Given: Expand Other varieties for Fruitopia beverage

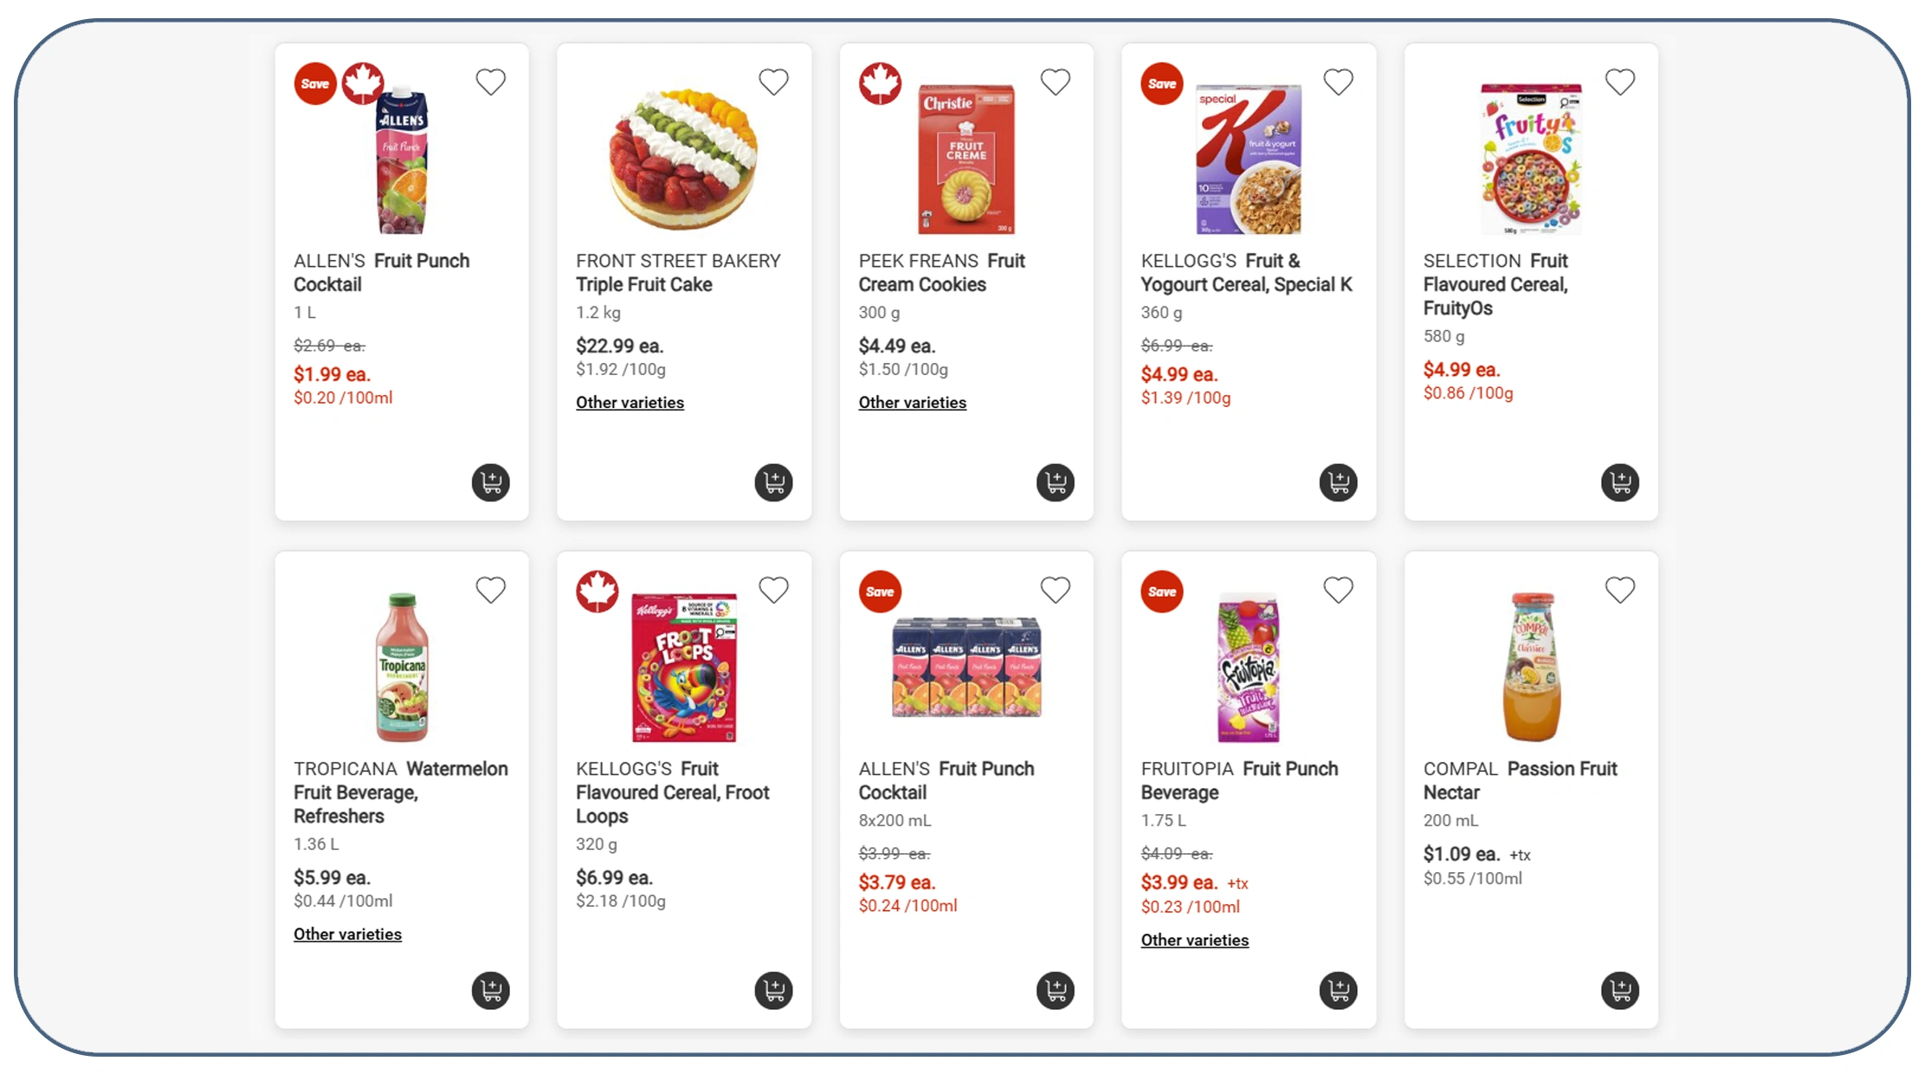Looking at the screenshot, I should [1194, 940].
